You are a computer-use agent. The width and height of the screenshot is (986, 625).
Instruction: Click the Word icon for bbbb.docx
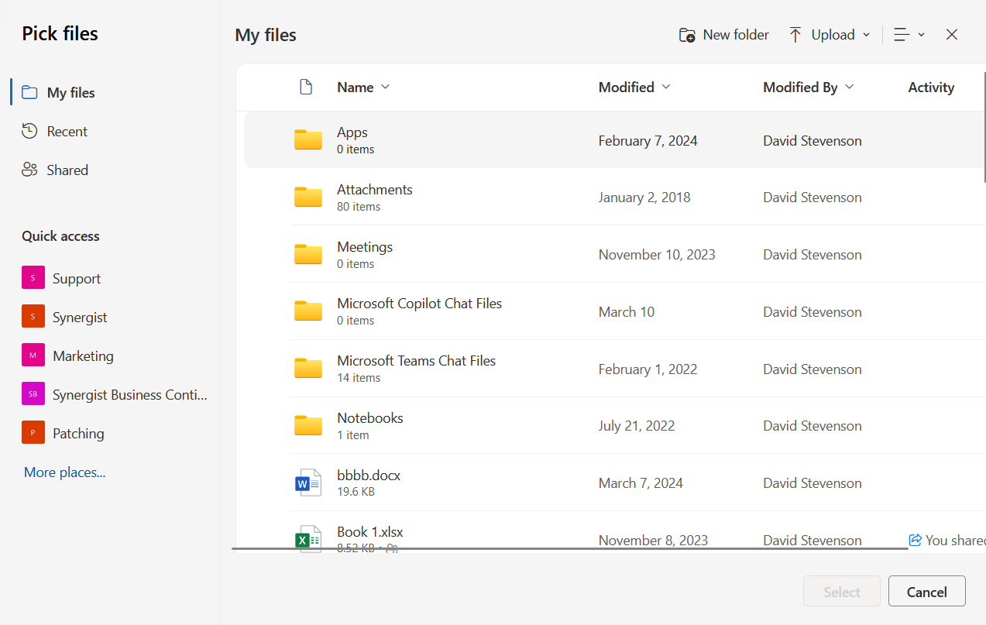[x=307, y=482]
